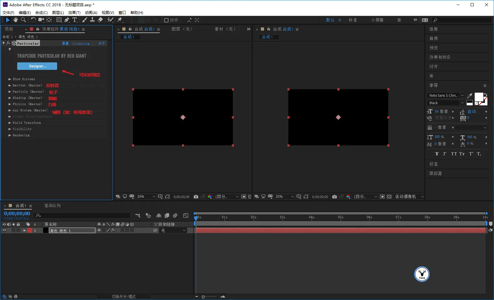Click the eyedropper in Character panel
The height and width of the screenshot is (300, 494).
pos(470,96)
